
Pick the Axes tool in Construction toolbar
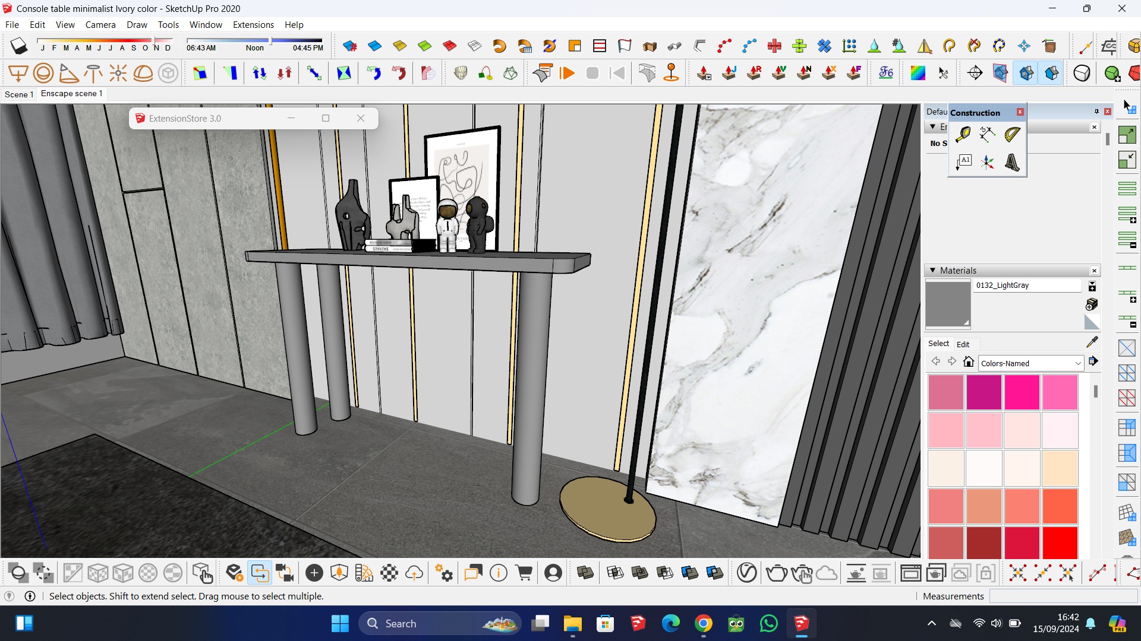click(x=987, y=162)
